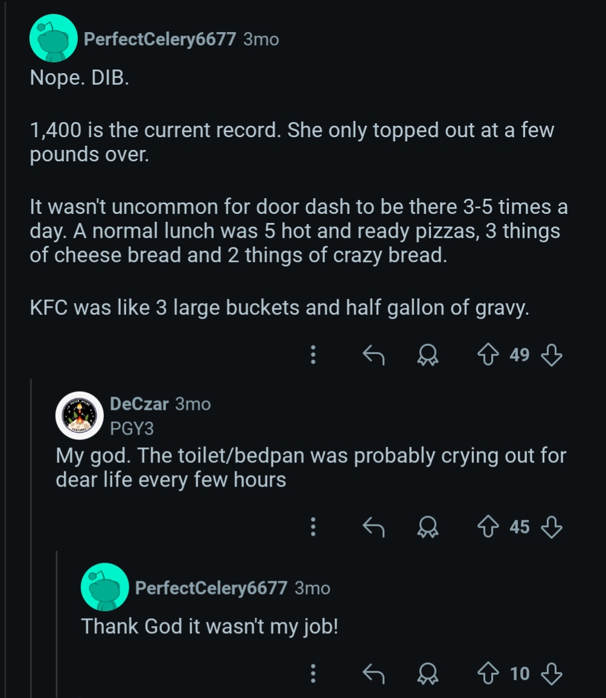The height and width of the screenshot is (698, 606).
Task: Give award to the 49-point comment
Action: click(x=428, y=355)
